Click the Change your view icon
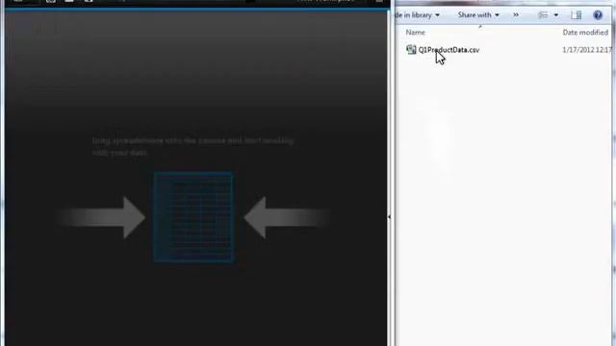616x346 pixels. tap(543, 15)
